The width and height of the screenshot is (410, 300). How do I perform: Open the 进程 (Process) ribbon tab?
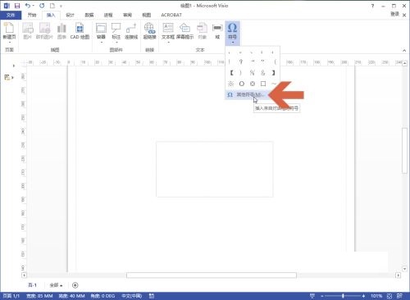tap(108, 15)
